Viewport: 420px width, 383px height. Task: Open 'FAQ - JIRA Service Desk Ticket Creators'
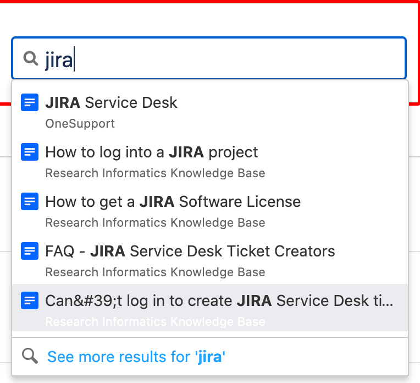tap(190, 251)
